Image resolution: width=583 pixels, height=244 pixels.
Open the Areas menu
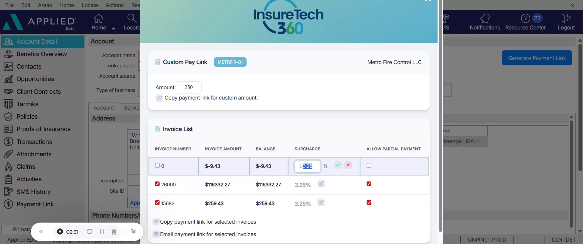pos(45,5)
